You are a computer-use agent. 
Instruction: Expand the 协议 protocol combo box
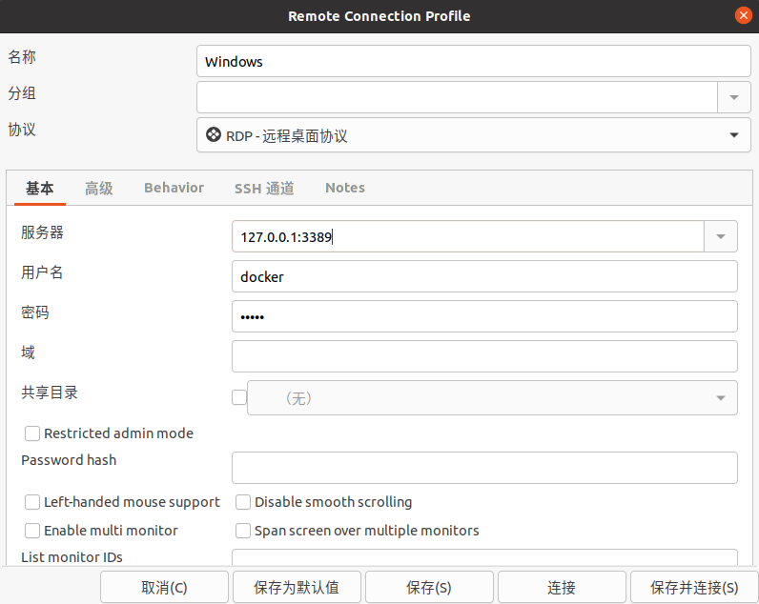tap(473, 135)
